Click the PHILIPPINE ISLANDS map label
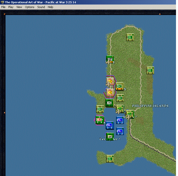The width and height of the screenshot is (178, 176). pos(150,106)
